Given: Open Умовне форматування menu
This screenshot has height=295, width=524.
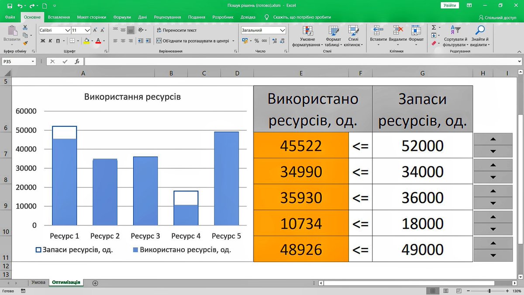Looking at the screenshot, I should point(307,36).
